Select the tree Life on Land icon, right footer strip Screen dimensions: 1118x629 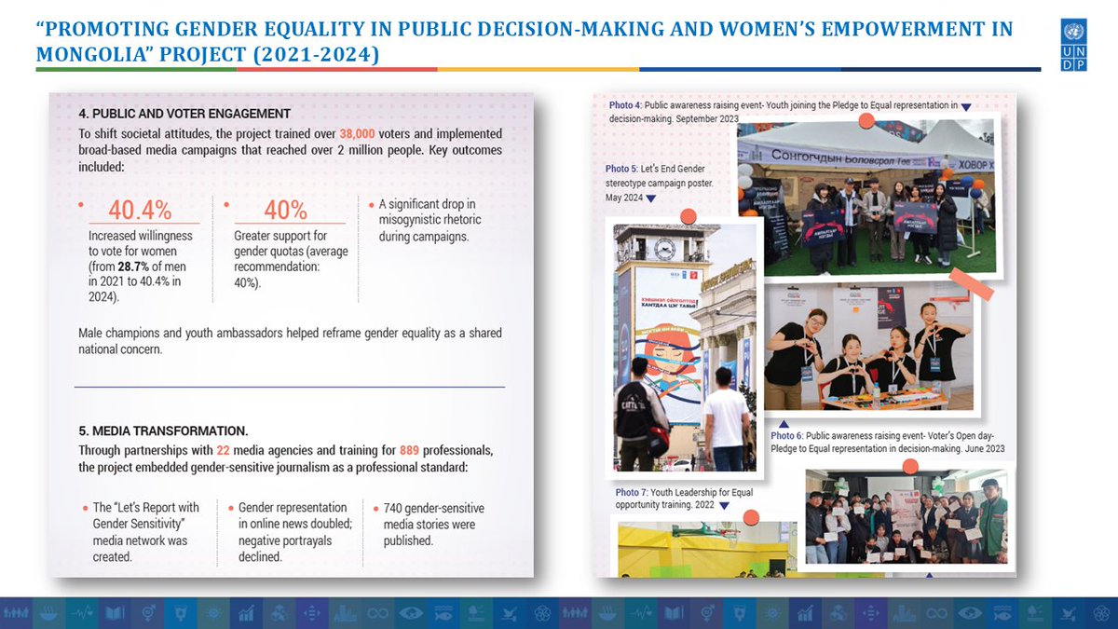pos(1036,612)
